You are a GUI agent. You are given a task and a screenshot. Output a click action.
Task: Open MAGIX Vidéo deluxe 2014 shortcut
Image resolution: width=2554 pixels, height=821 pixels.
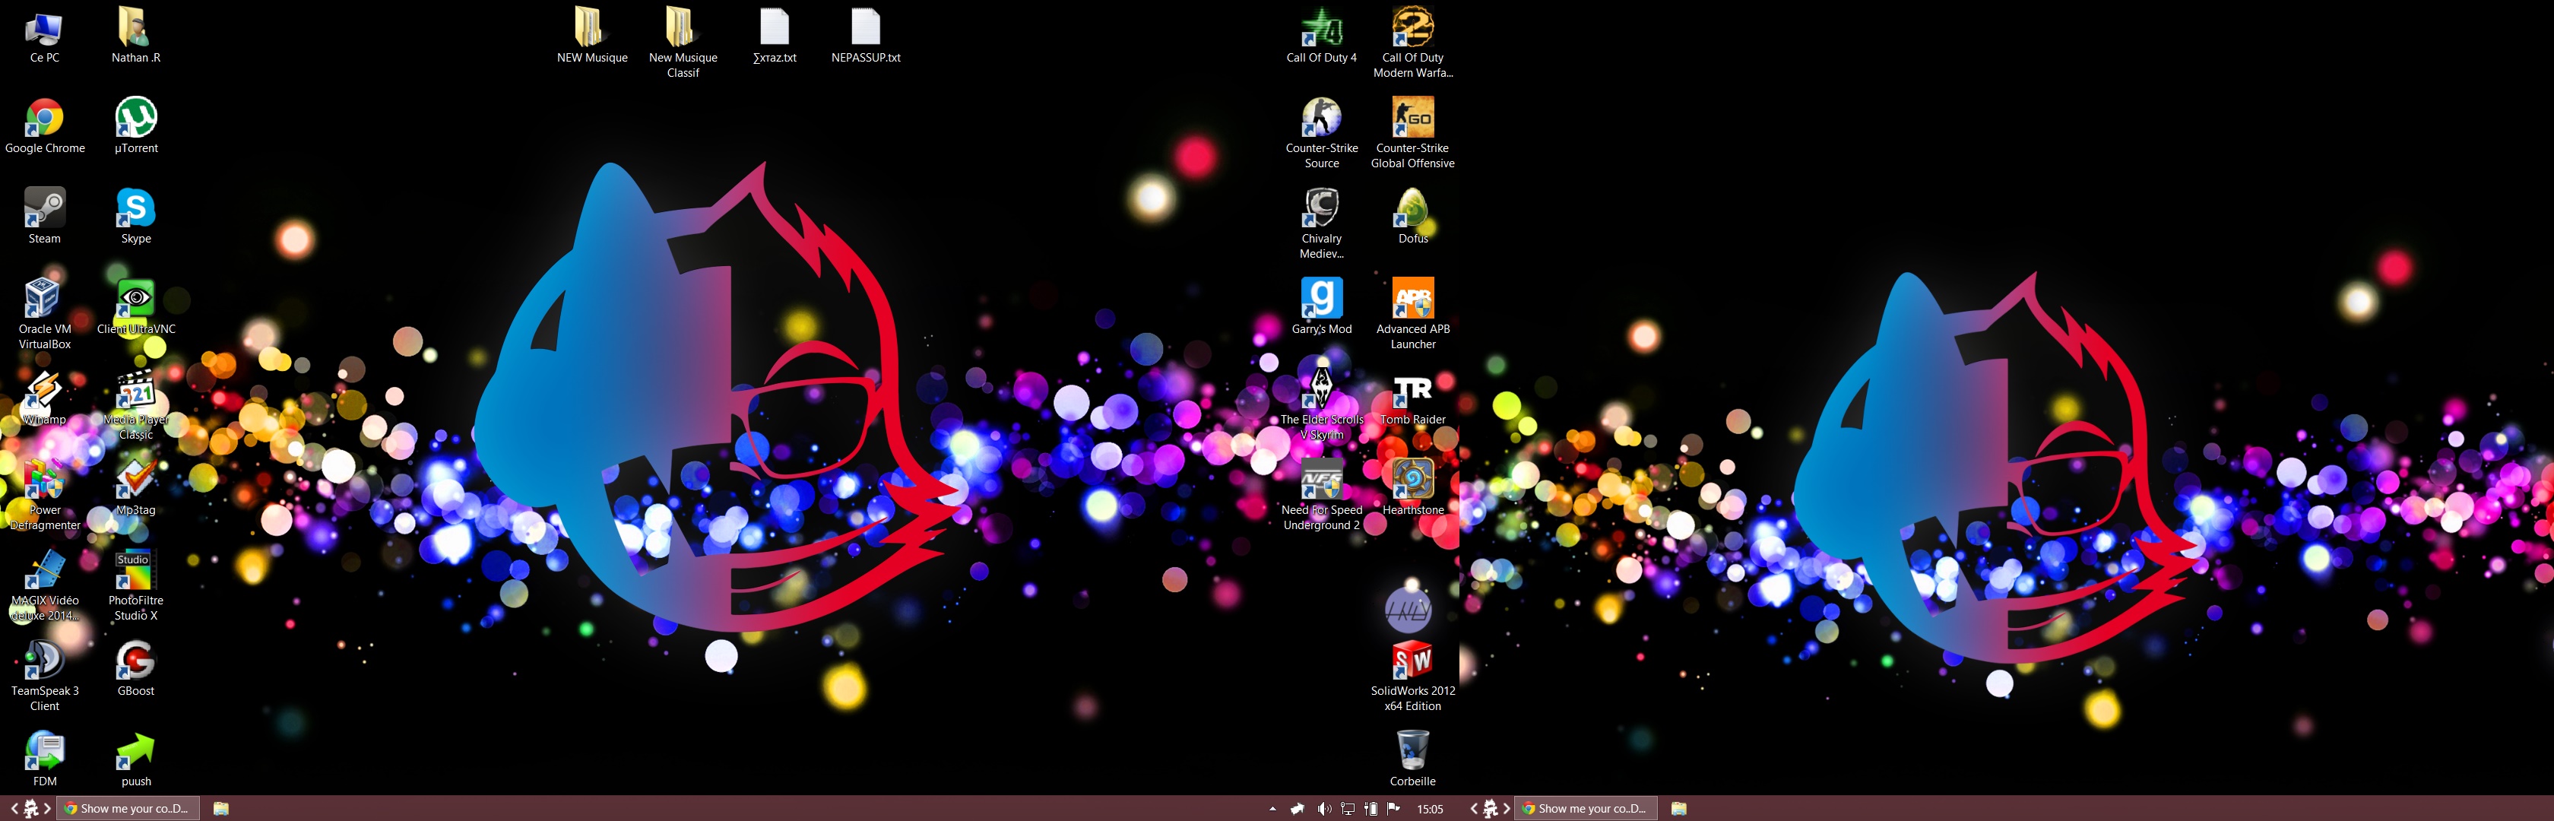point(45,585)
